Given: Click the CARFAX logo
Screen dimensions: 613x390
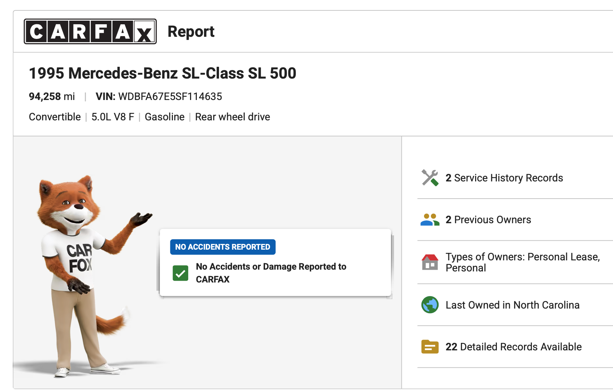Looking at the screenshot, I should (x=90, y=31).
